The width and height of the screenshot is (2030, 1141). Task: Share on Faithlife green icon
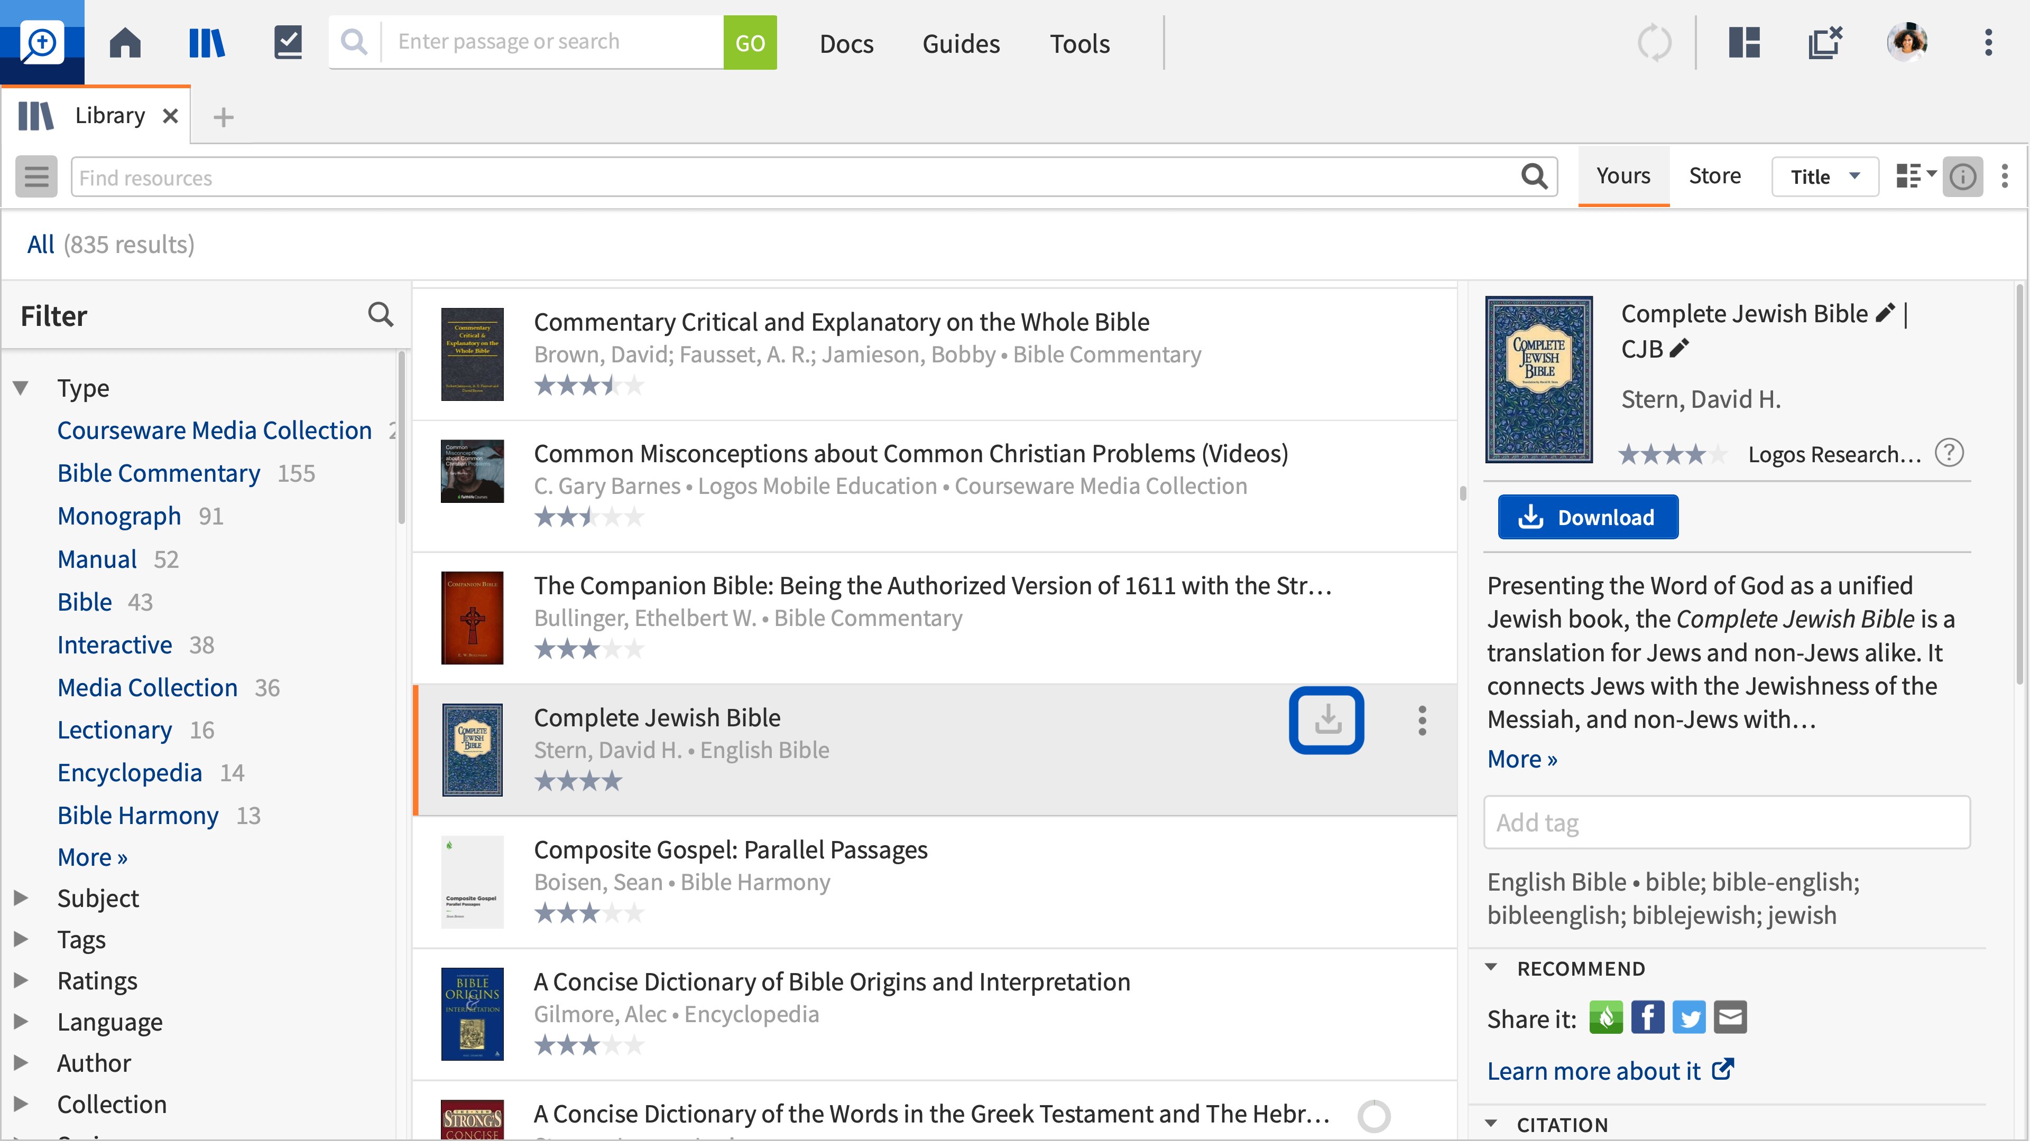point(1606,1017)
